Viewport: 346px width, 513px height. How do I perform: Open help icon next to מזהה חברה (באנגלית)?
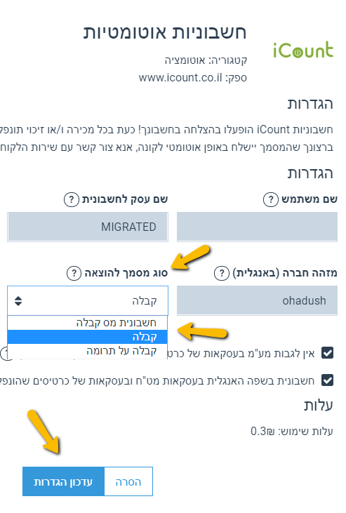coord(222,273)
